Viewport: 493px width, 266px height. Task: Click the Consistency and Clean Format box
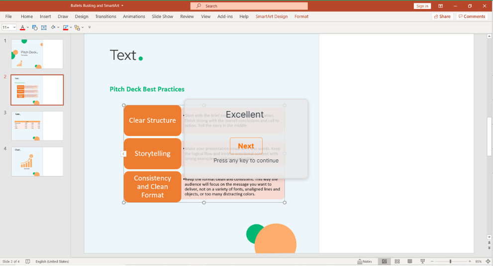[x=153, y=187]
